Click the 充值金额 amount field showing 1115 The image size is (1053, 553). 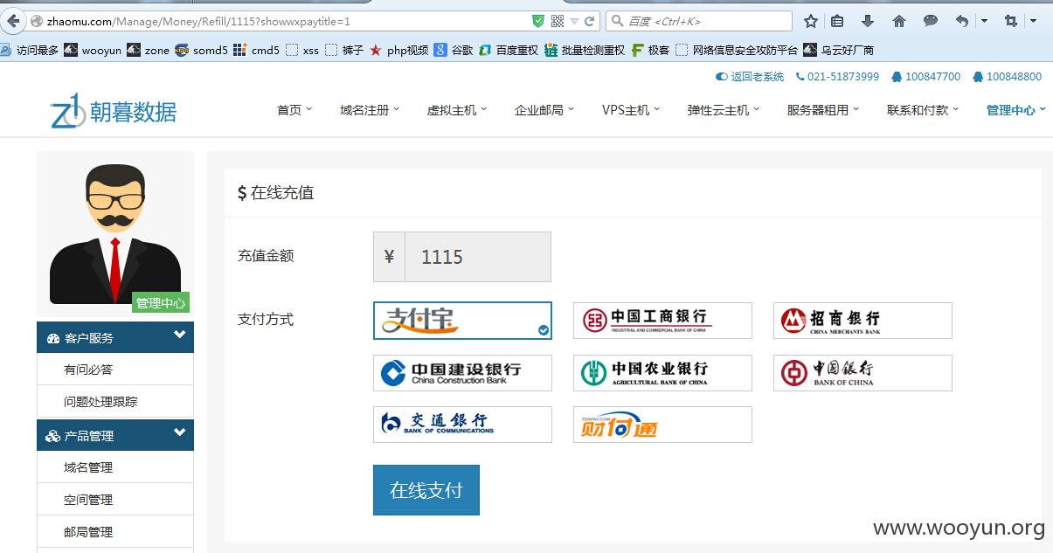pyautogui.click(x=477, y=257)
